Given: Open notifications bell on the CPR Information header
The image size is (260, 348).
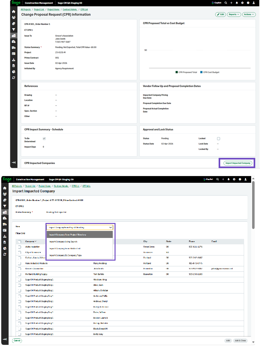Looking at the screenshot, I should point(237,3).
